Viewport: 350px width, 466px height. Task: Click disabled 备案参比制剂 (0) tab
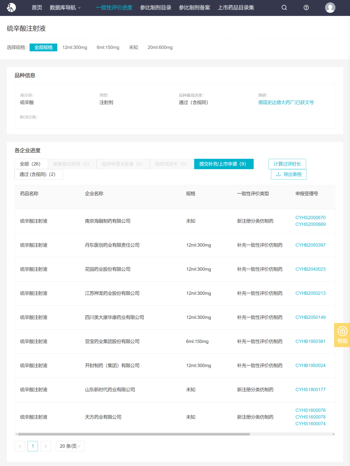coord(72,164)
